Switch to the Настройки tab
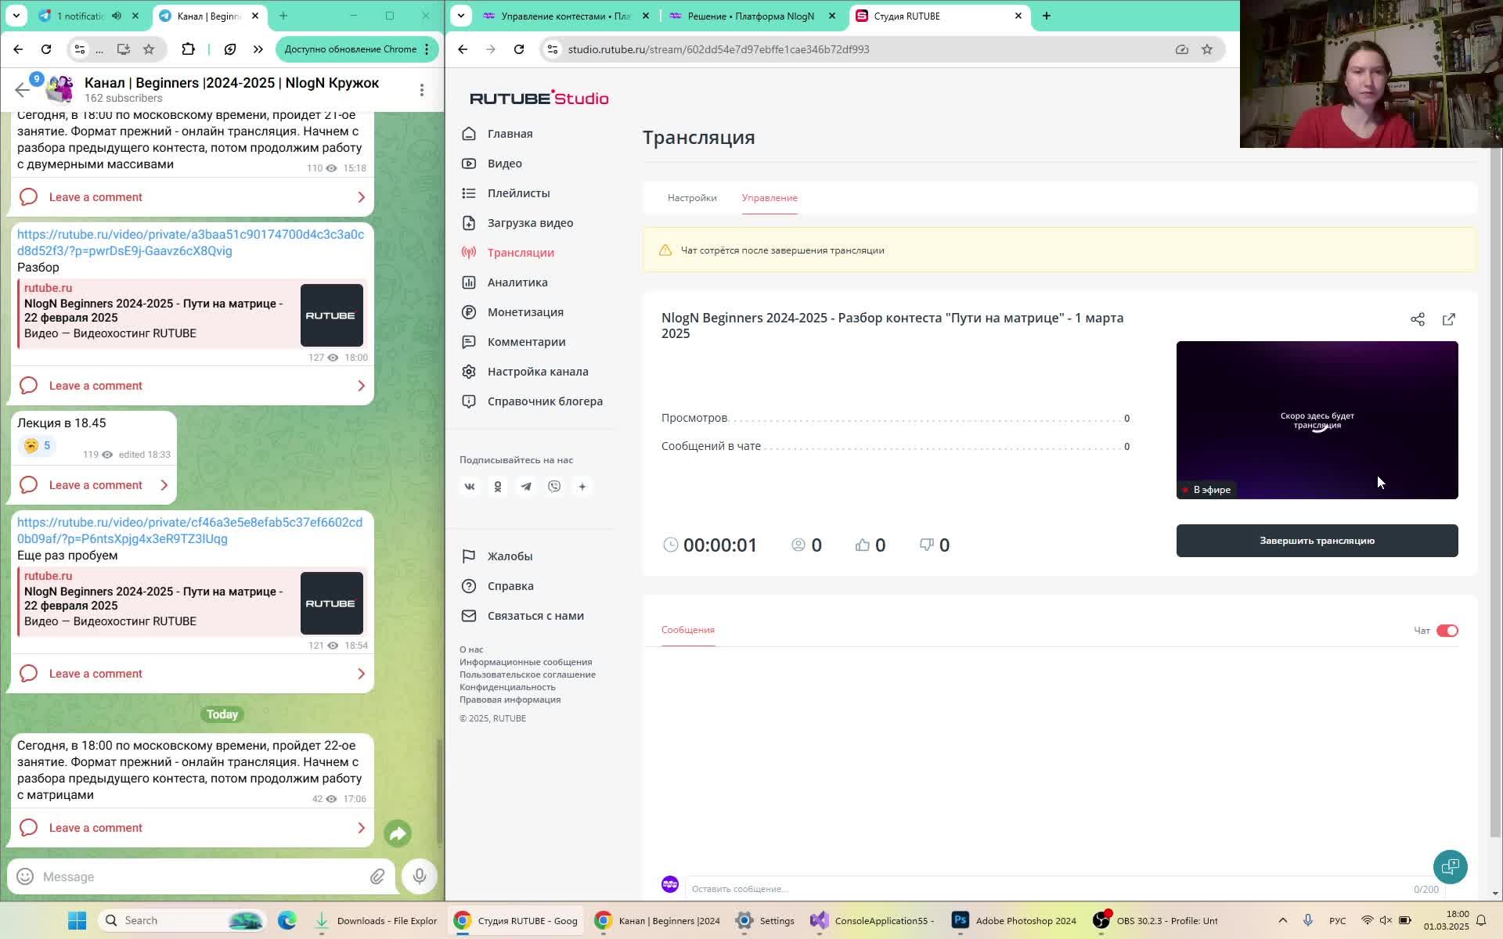Image resolution: width=1503 pixels, height=939 pixels. [691, 198]
